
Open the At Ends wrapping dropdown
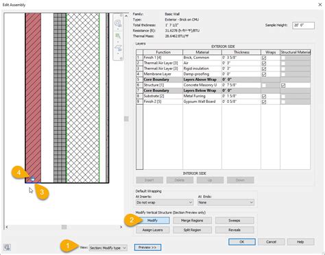(226, 202)
